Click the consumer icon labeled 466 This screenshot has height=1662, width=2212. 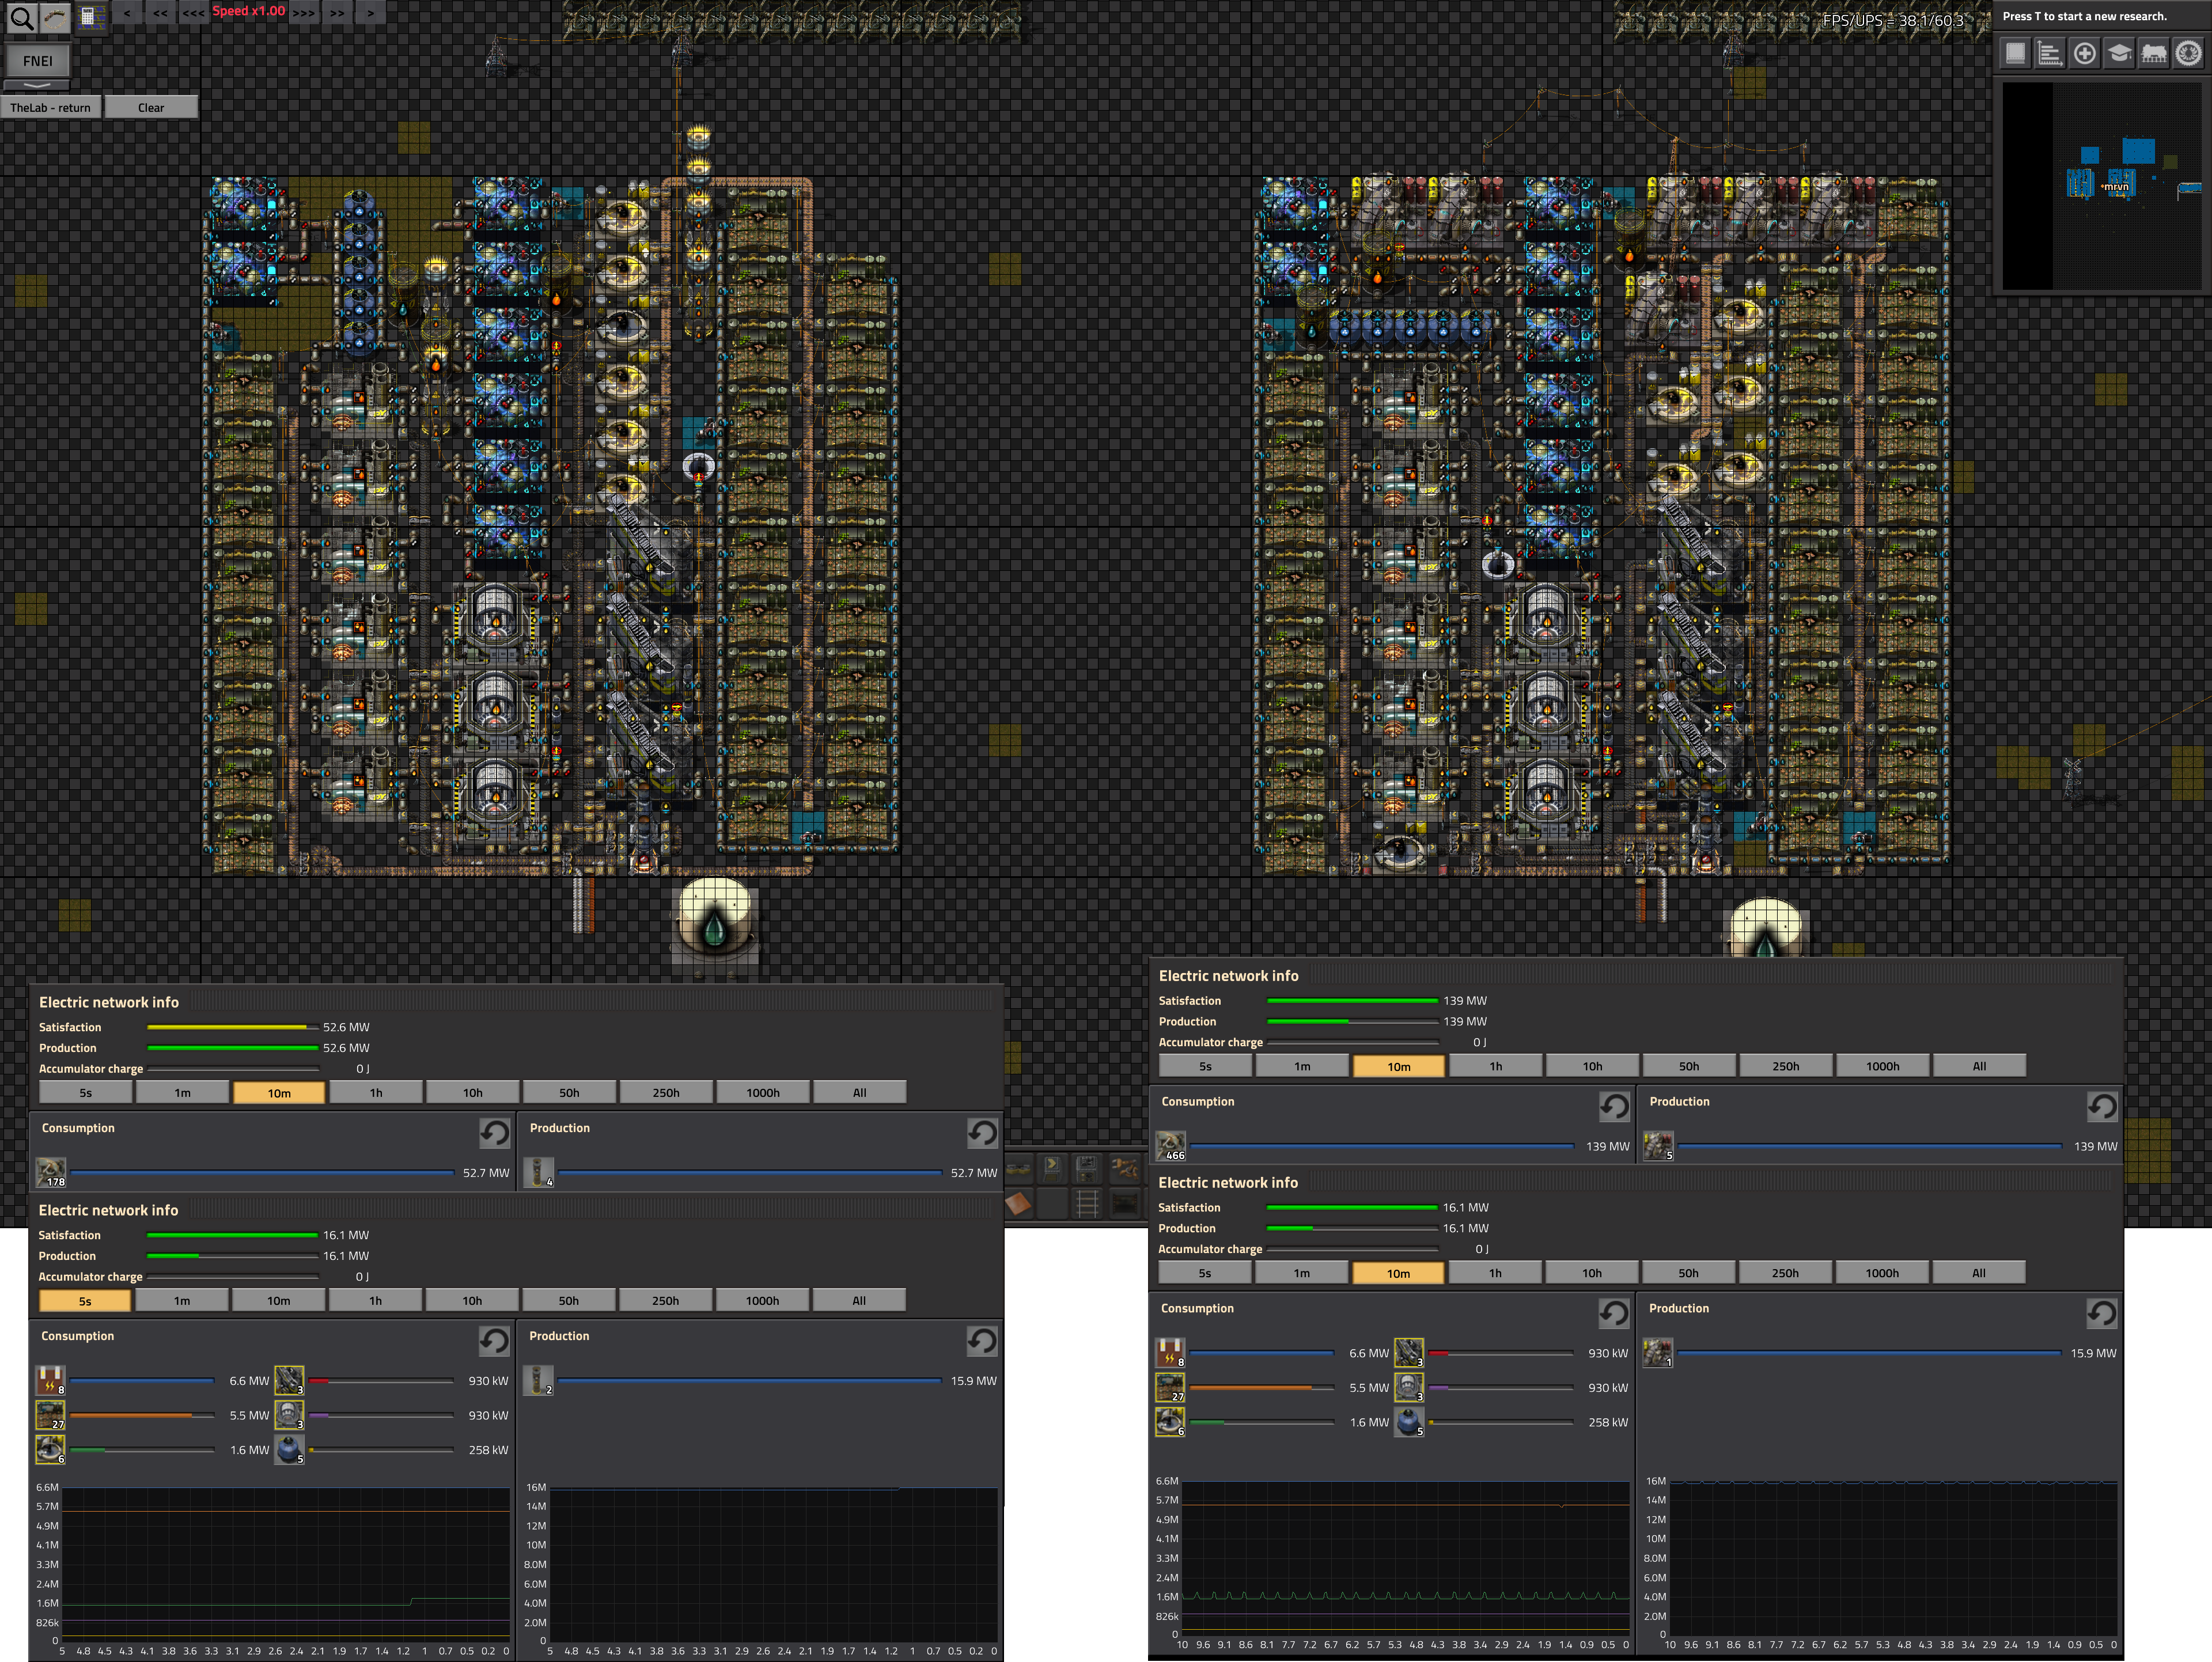(x=1171, y=1146)
